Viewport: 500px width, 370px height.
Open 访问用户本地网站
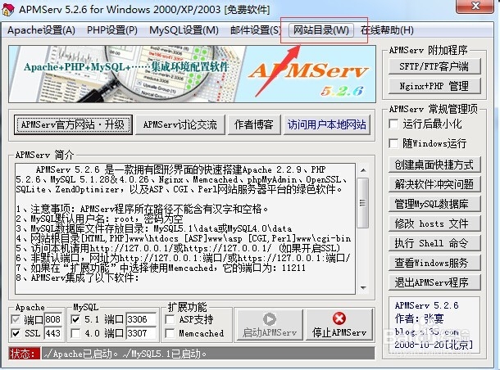327,124
